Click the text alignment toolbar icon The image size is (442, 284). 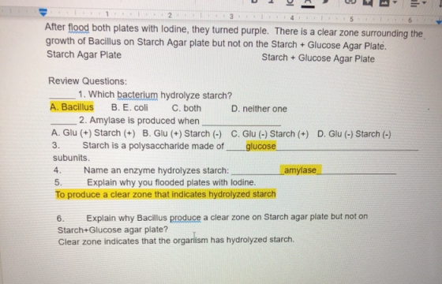[414, 3]
